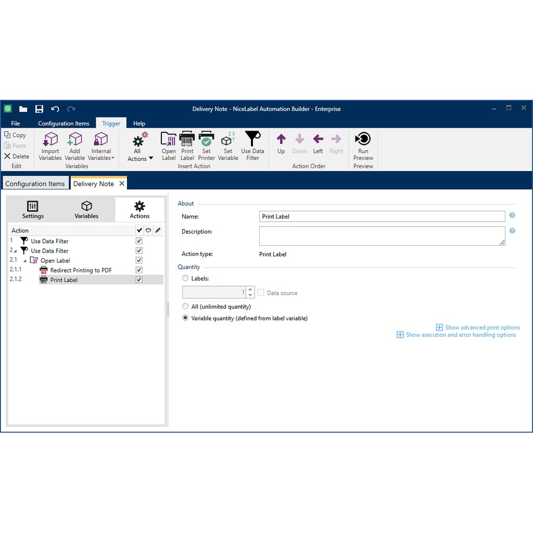533x533 pixels.
Task: Click the Description text field
Action: (x=382, y=236)
